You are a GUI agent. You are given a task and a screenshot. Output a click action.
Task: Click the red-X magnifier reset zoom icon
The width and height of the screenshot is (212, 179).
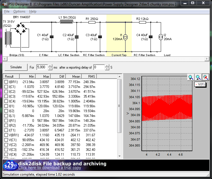coord(205,77)
